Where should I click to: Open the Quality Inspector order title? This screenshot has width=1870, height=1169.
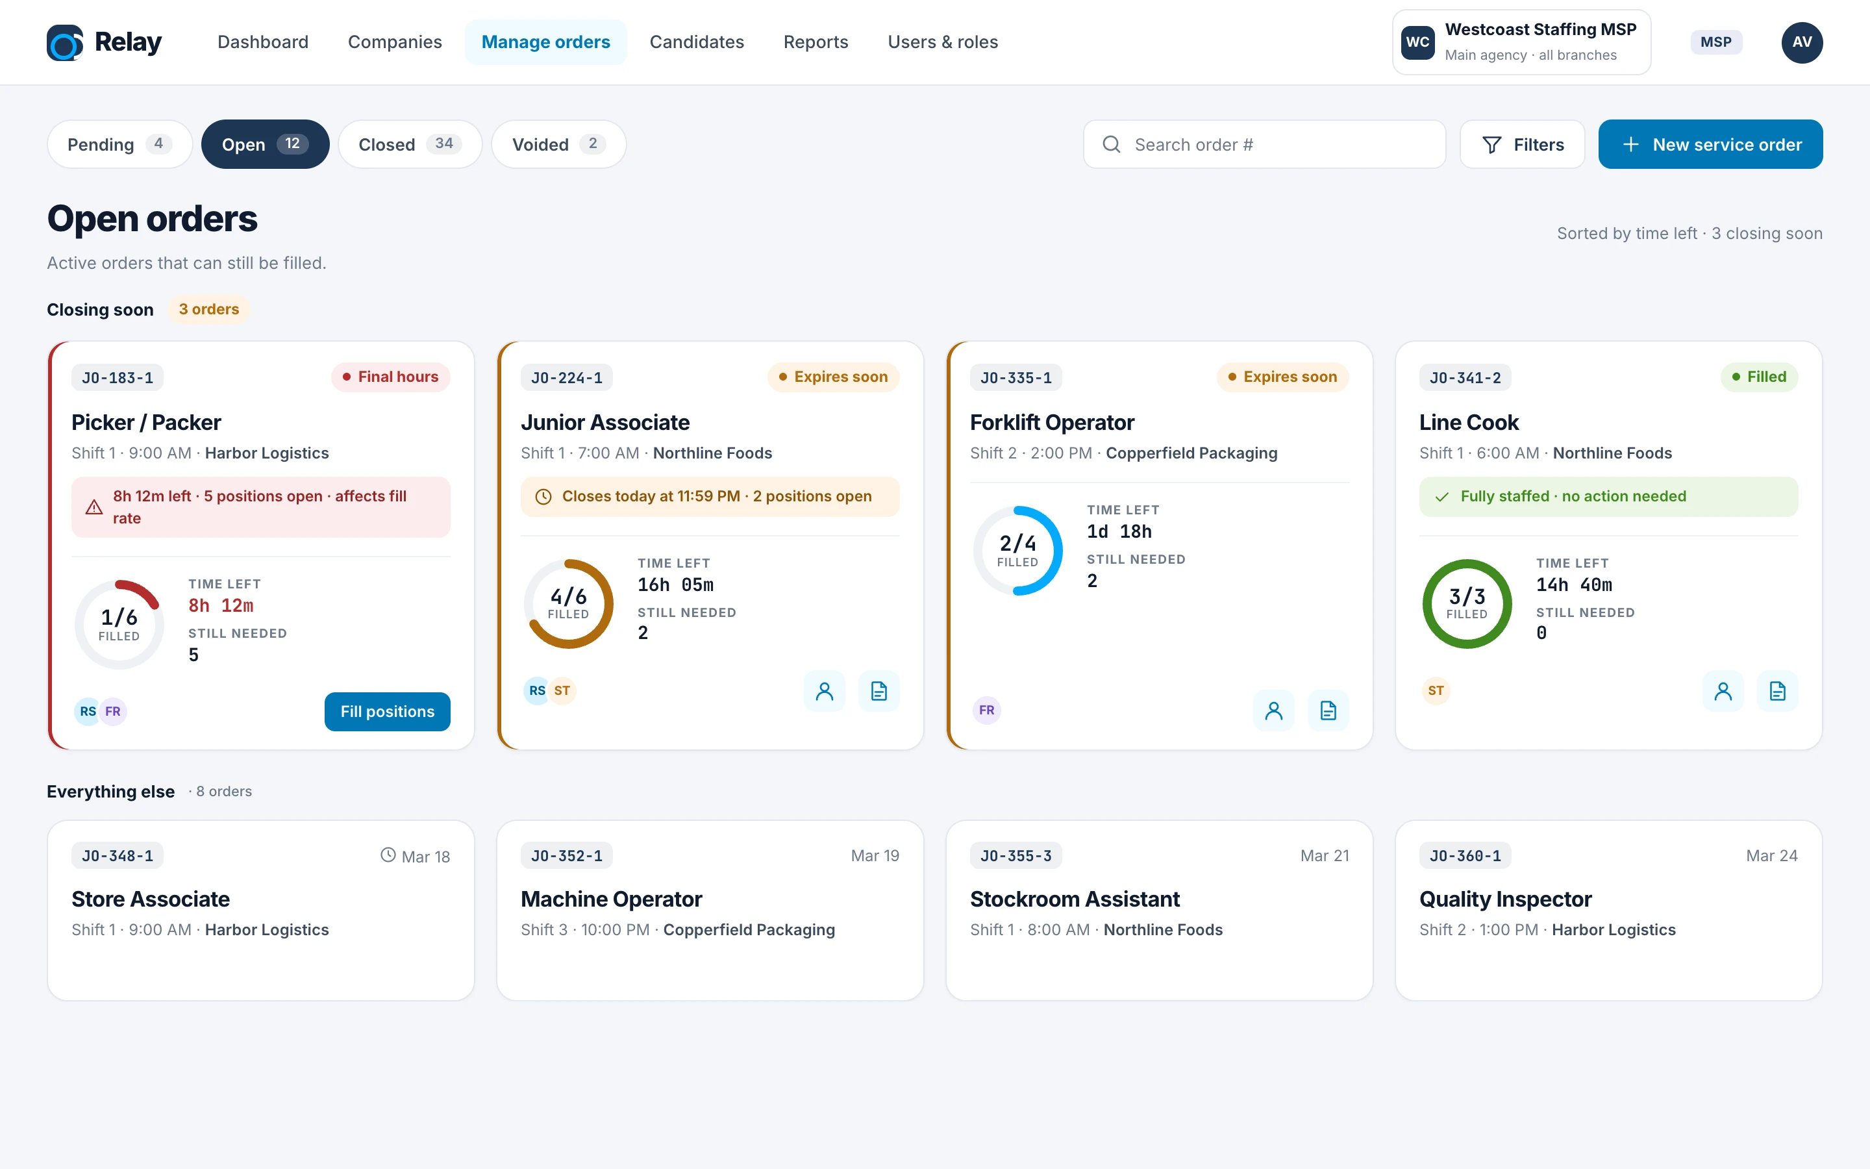(1504, 898)
